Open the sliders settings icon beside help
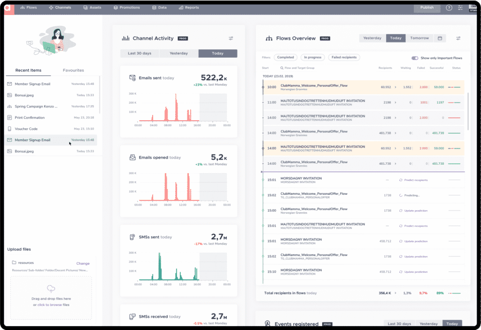This screenshot has width=481, height=330. coord(460,8)
